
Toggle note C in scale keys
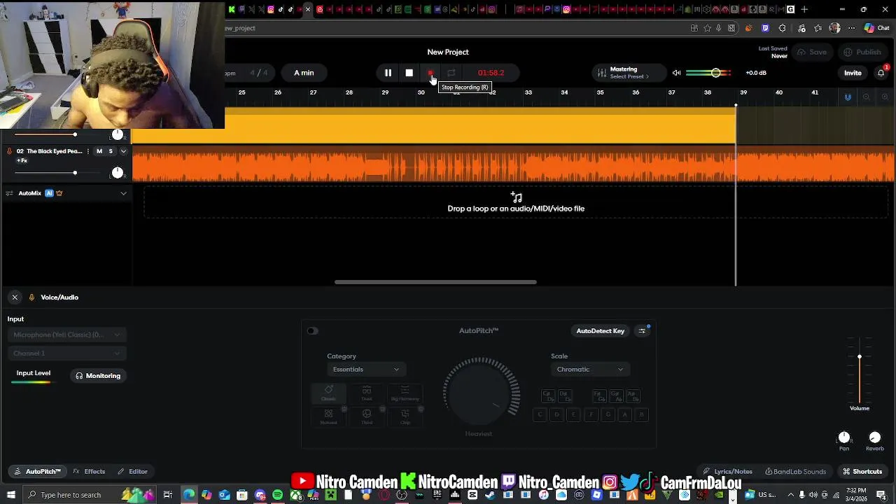pos(540,415)
